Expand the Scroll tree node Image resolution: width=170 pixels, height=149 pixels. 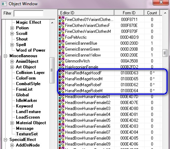(x=12, y=33)
